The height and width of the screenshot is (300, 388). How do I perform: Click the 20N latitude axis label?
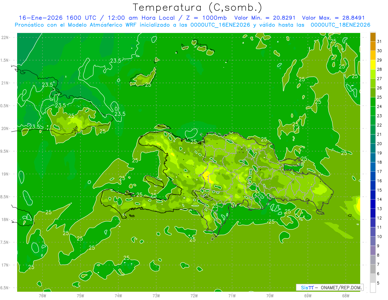point(5,128)
